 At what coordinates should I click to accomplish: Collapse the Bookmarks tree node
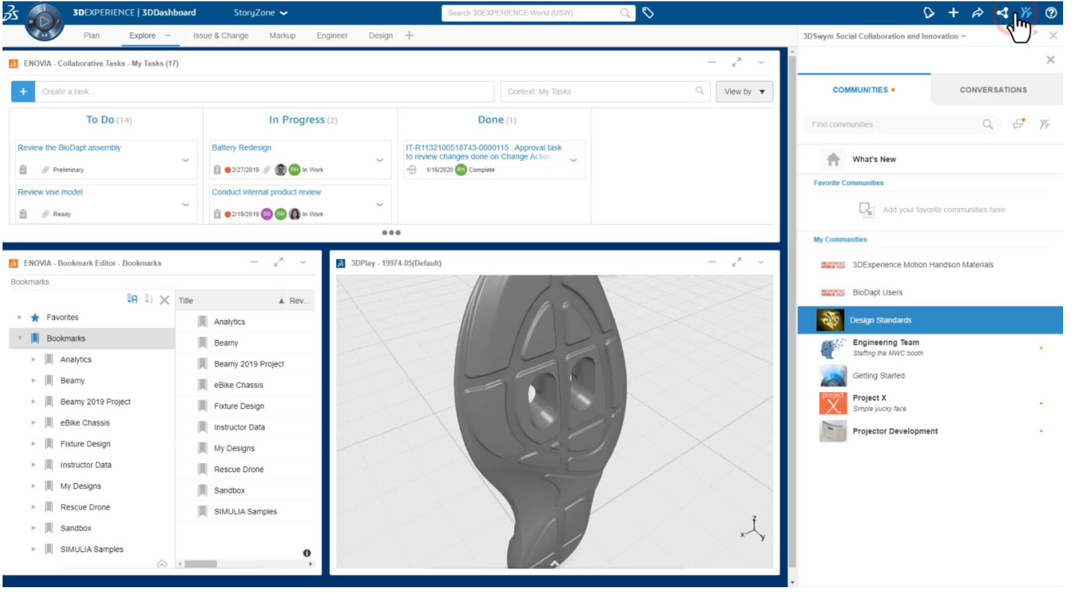(19, 338)
